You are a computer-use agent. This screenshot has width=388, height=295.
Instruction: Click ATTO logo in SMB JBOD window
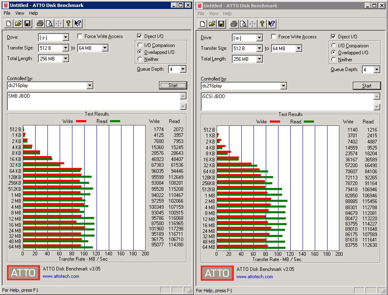(x=23, y=273)
